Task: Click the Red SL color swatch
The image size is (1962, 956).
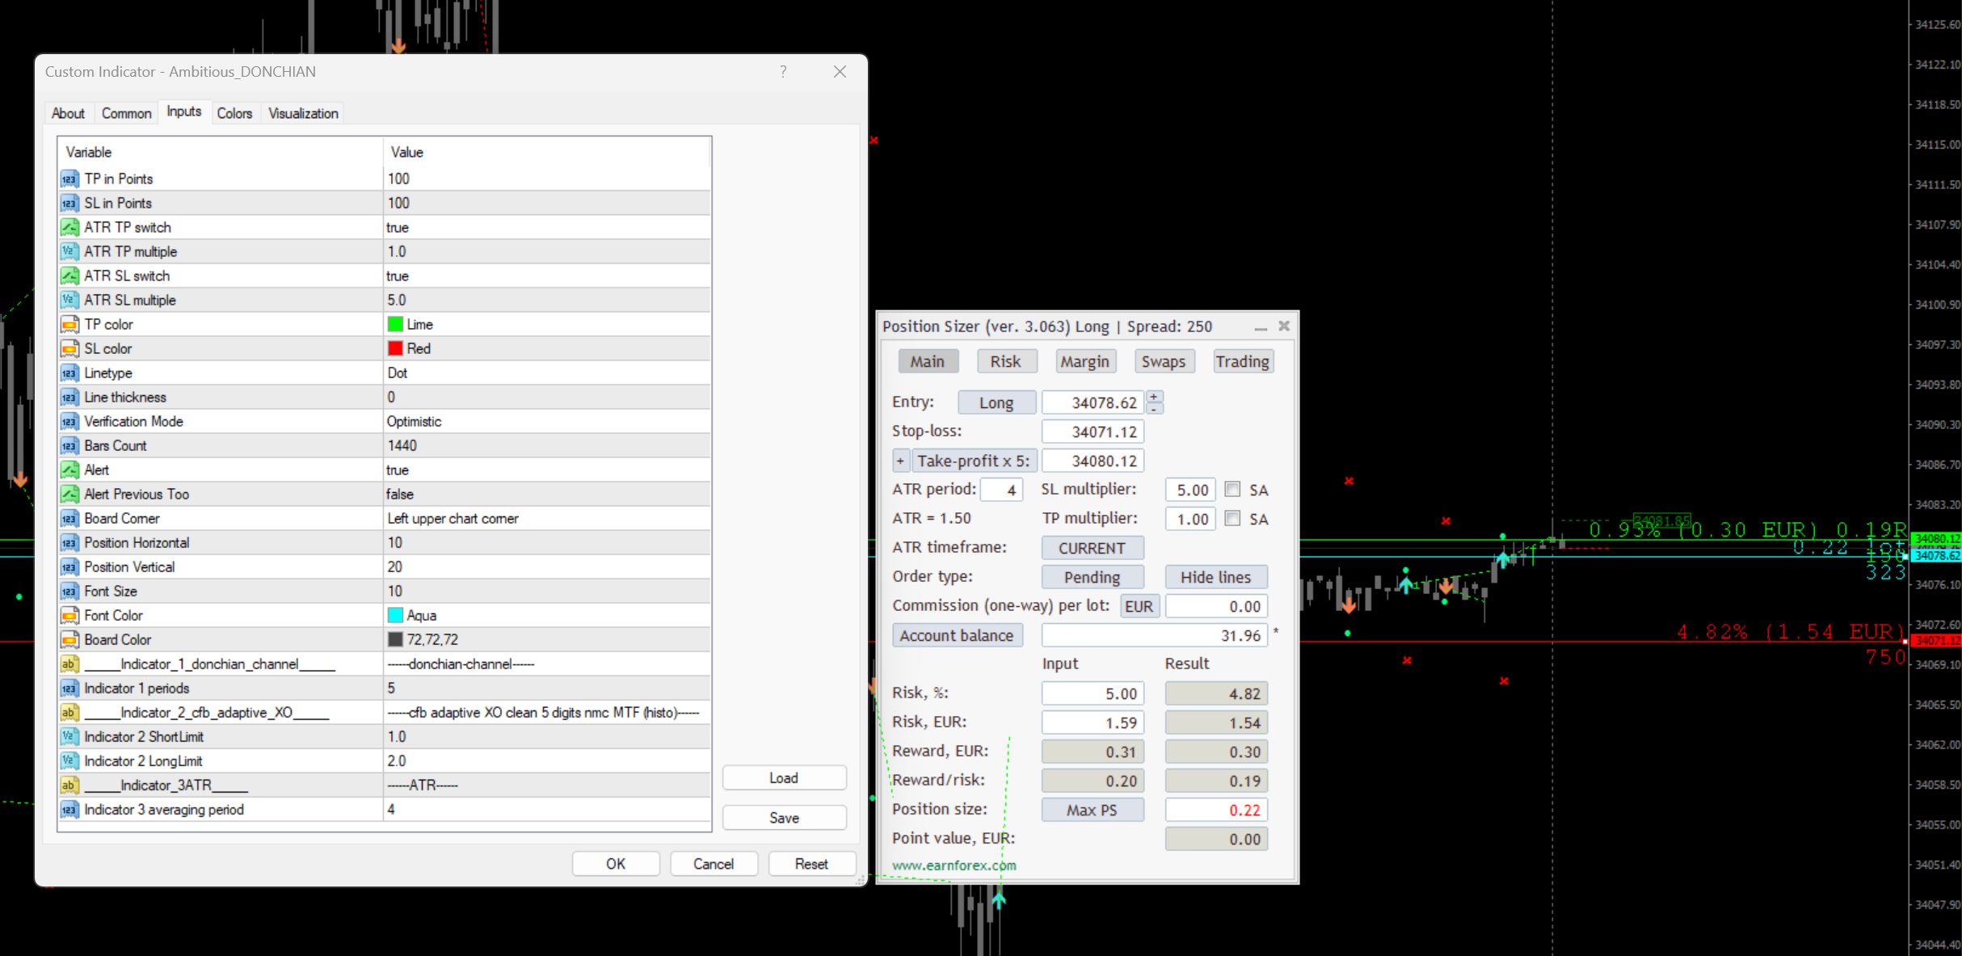Action: tap(395, 348)
